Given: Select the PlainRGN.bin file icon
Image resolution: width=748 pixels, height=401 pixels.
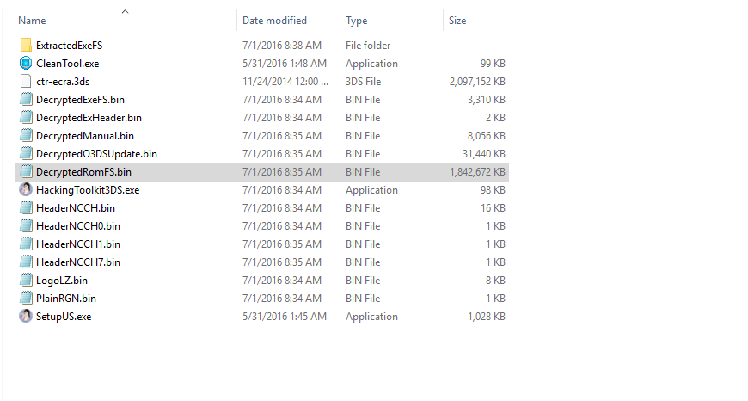Looking at the screenshot, I should pos(25,298).
